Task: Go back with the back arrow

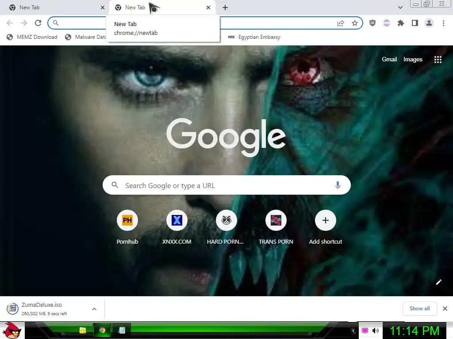Action: pyautogui.click(x=10, y=23)
